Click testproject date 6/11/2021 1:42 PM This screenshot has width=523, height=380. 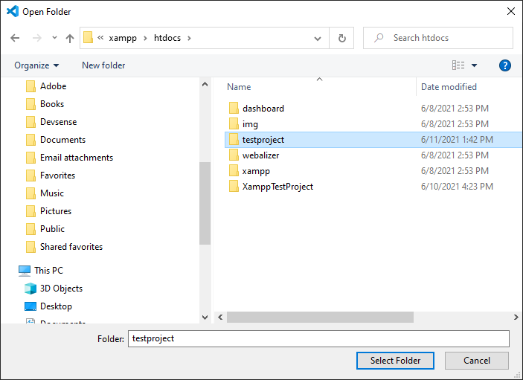pyautogui.click(x=457, y=140)
